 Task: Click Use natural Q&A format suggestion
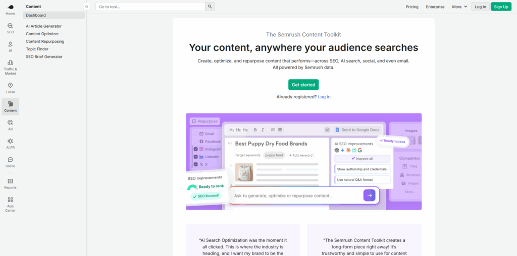tap(363, 180)
